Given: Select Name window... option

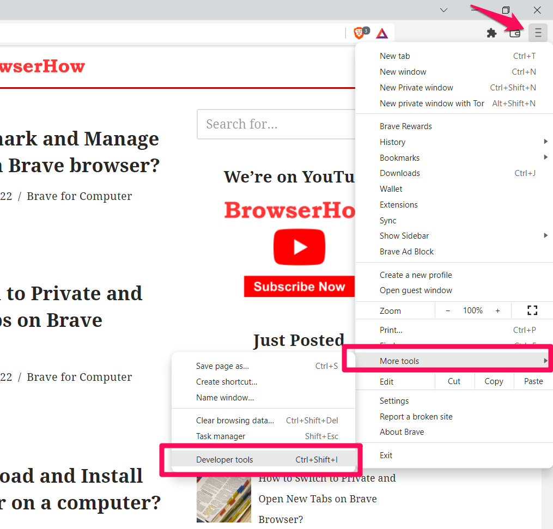Looking at the screenshot, I should tap(263, 398).
